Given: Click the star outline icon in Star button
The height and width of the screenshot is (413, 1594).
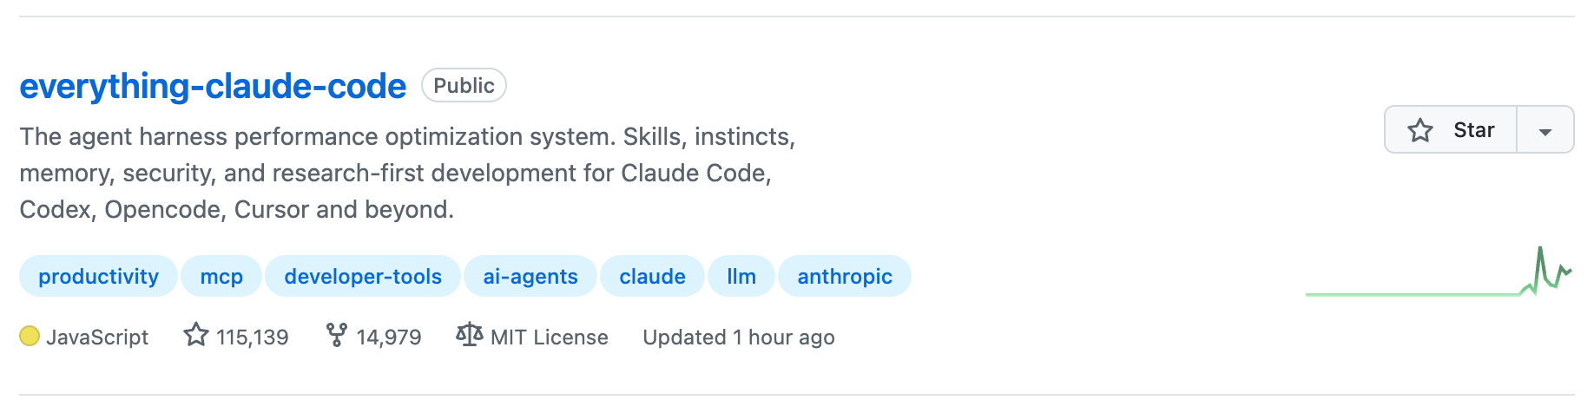Looking at the screenshot, I should [x=1420, y=130].
